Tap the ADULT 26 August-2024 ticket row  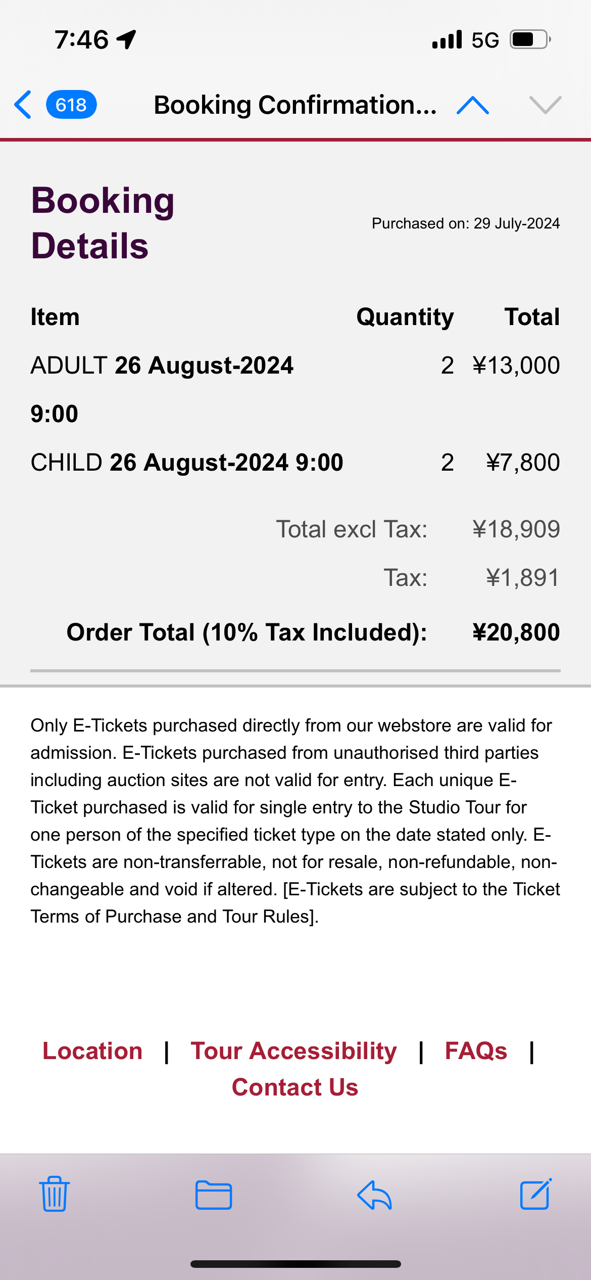pos(162,365)
